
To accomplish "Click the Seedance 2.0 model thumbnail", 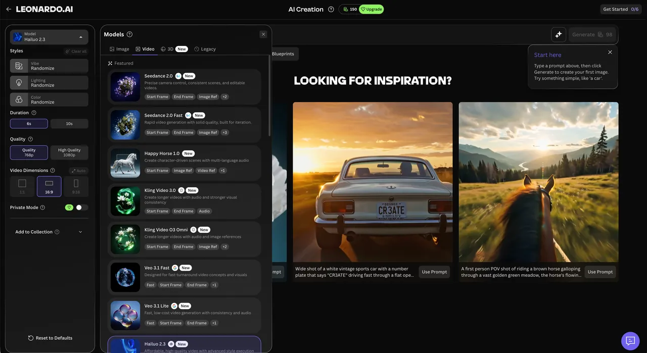I will click(125, 87).
